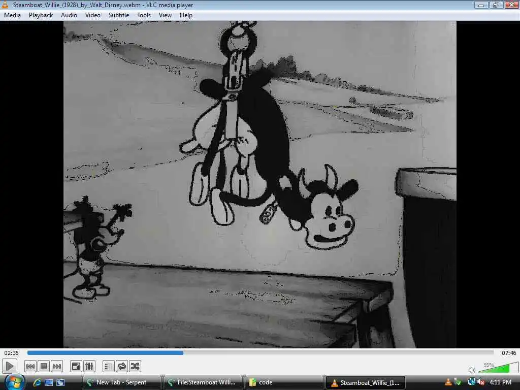Image resolution: width=520 pixels, height=390 pixels.
Task: Click the blue seek progress bar
Action: tap(261, 353)
